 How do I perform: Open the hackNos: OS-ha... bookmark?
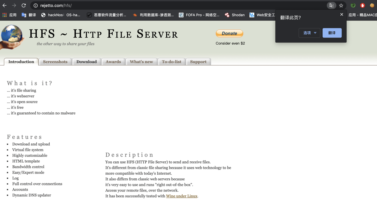61,15
